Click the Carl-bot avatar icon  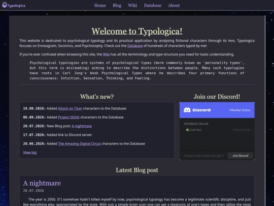(188, 130)
